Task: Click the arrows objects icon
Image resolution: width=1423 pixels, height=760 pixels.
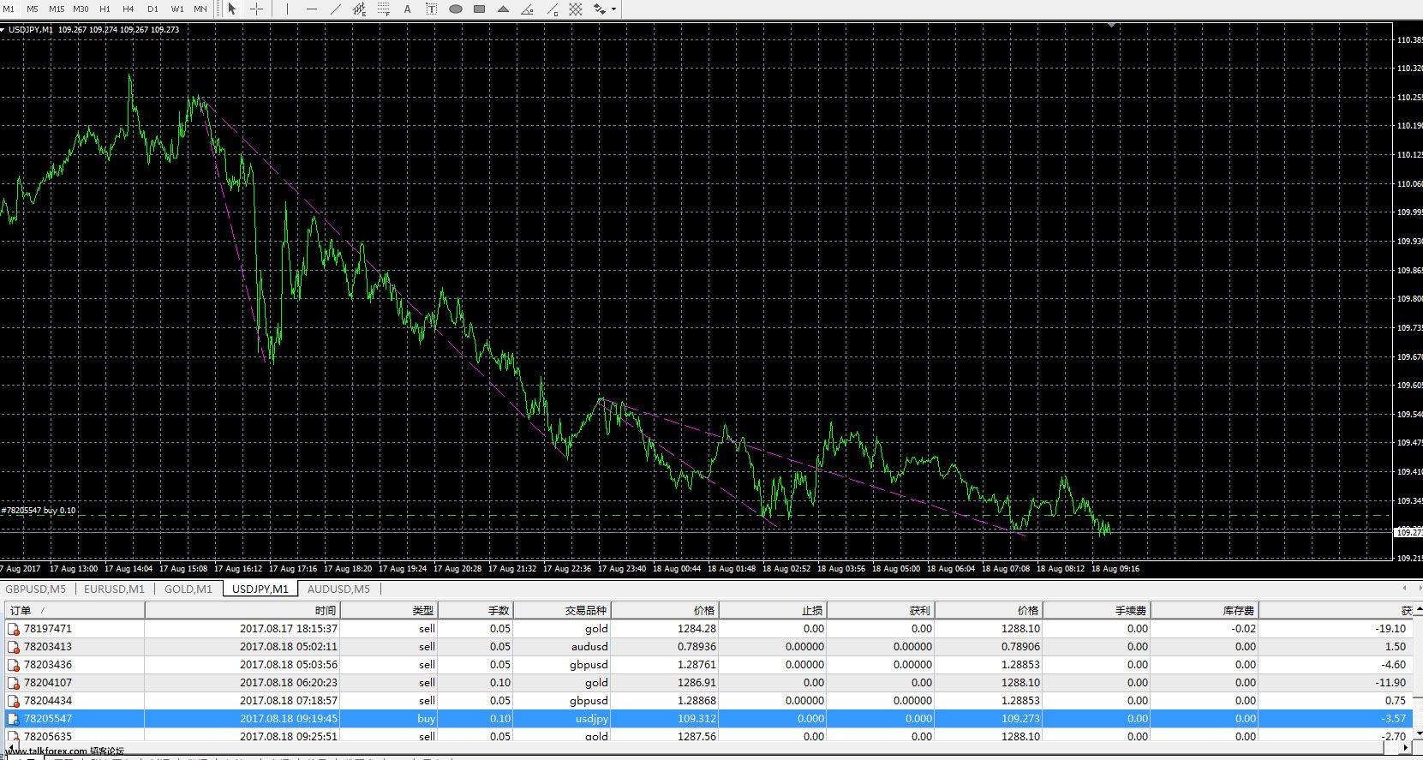Action: (x=600, y=9)
